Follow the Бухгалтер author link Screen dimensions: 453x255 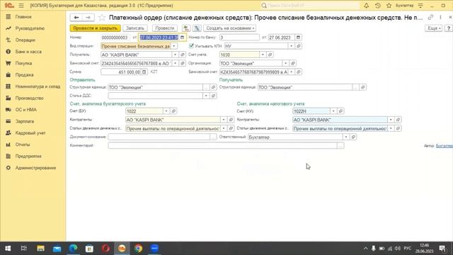coord(445,146)
